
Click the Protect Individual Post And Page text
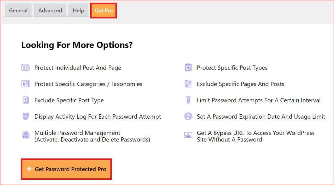pos(77,68)
